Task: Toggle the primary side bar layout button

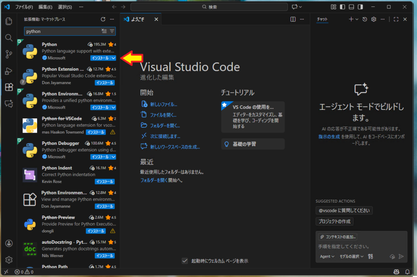Action: point(342,7)
